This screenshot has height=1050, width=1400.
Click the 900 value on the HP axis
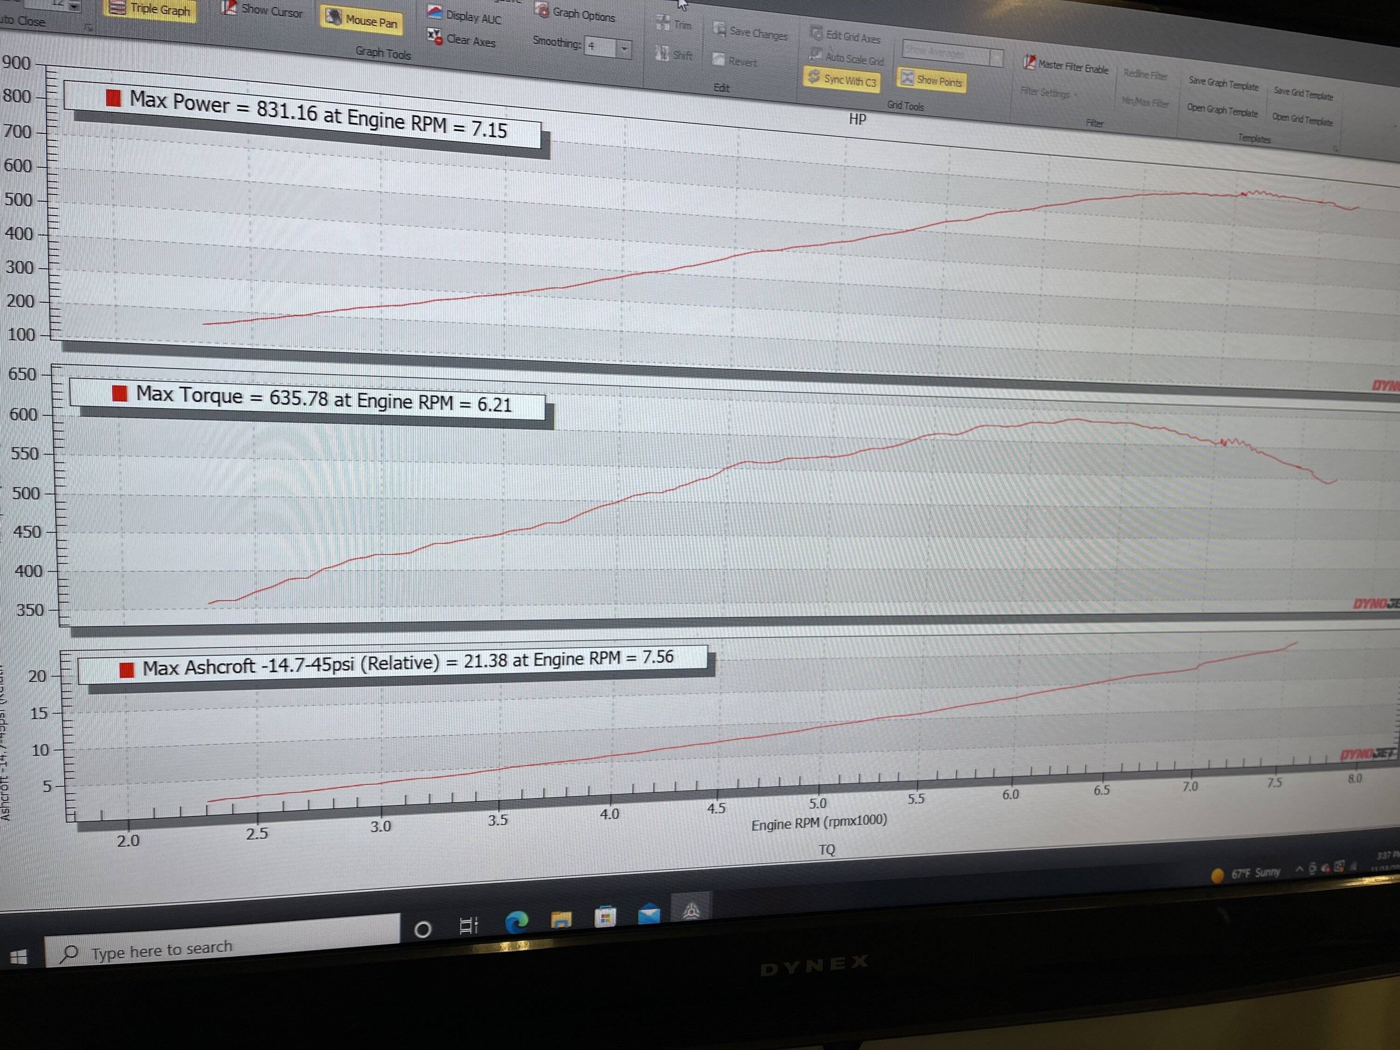click(x=16, y=63)
